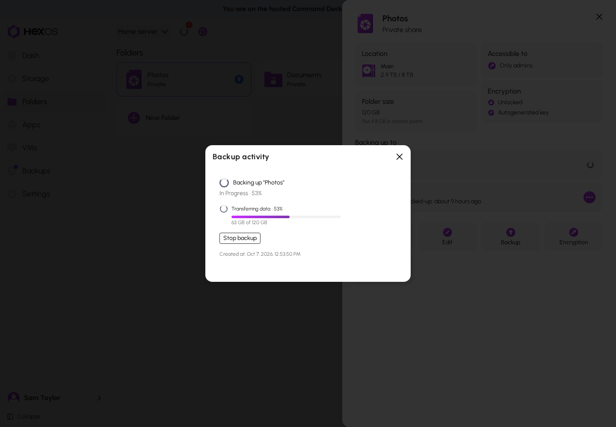The height and width of the screenshot is (427, 616).
Task: Create a New Folder
Action: coord(184,118)
